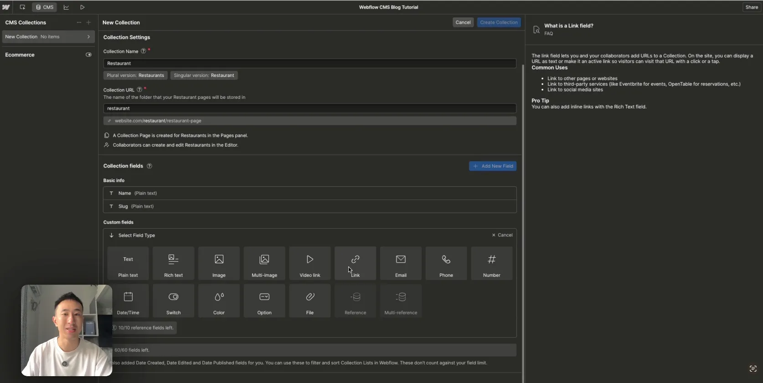The image size is (763, 383).
Task: Click the Collection URL input field
Action: (310, 108)
